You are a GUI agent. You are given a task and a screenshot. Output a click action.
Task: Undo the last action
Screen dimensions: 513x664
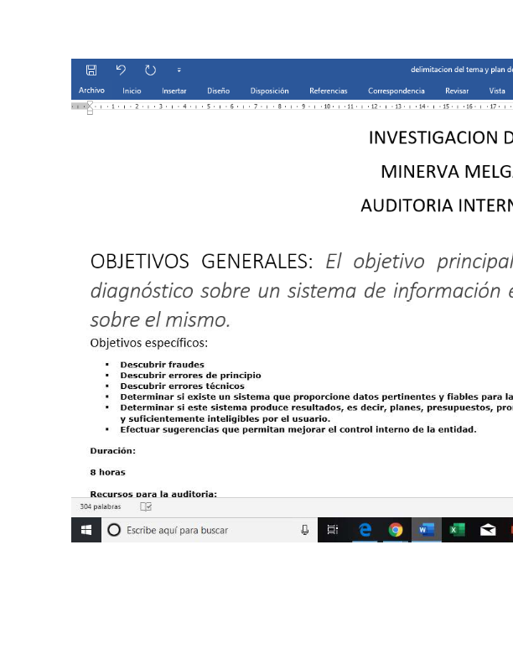121,70
